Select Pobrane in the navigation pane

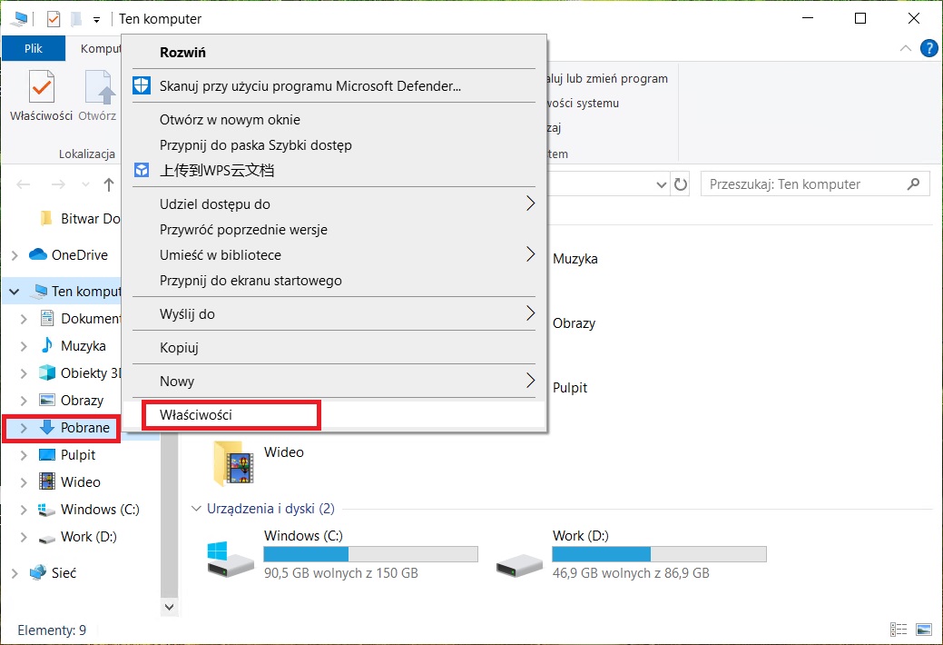pos(84,428)
